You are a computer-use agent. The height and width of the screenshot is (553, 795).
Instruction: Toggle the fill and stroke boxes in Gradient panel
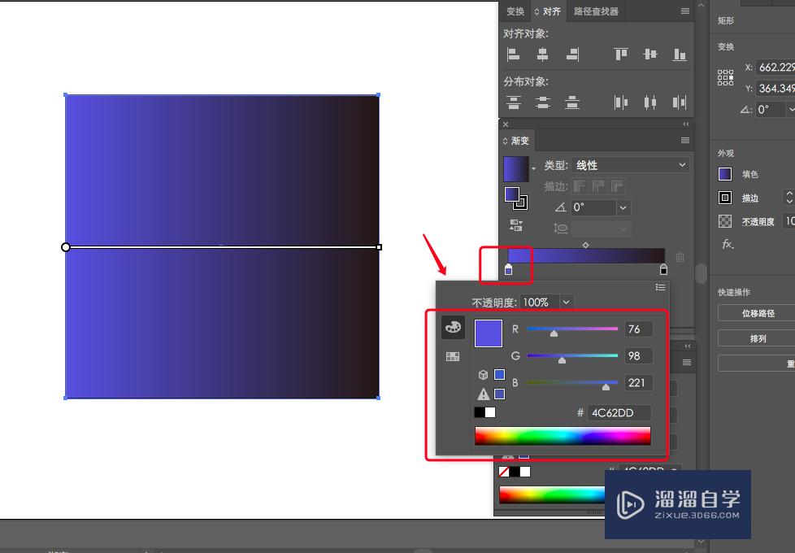click(x=516, y=198)
